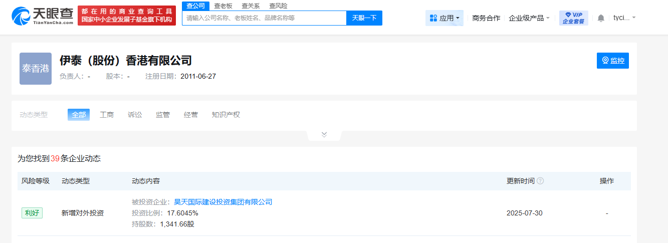This screenshot has height=243, width=668.
Task: Open notifications bell icon
Action: pos(601,18)
